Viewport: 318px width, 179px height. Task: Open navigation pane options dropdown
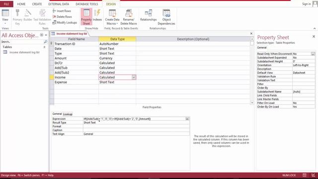coord(42,35)
